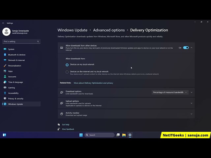
Task: Click the Give feedback link
Action: click(x=68, y=129)
